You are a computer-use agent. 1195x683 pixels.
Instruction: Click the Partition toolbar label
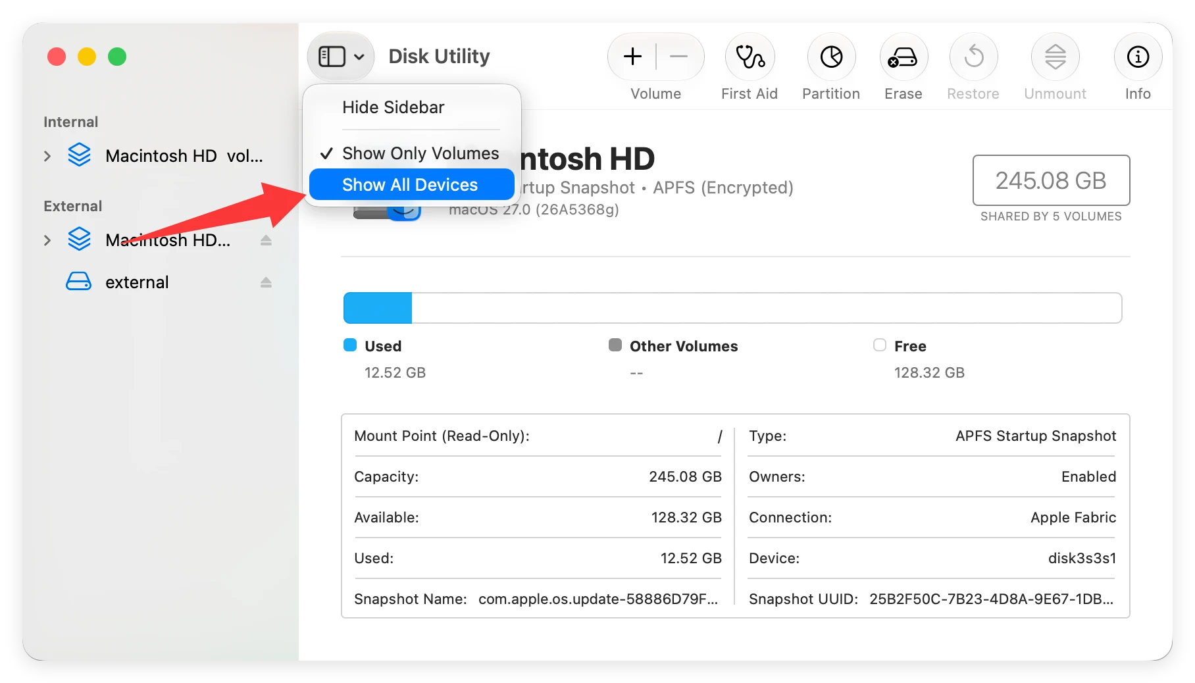point(831,93)
